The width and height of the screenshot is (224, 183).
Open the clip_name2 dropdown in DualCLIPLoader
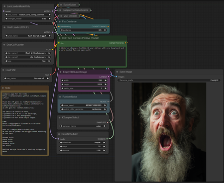pyautogui.click(x=28, y=57)
